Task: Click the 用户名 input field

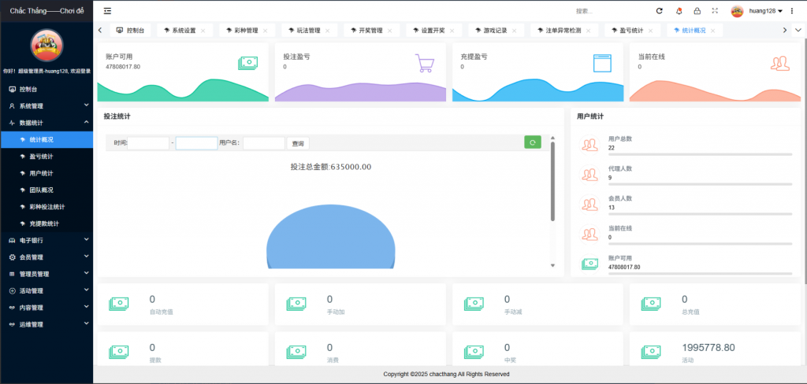Action: point(264,143)
